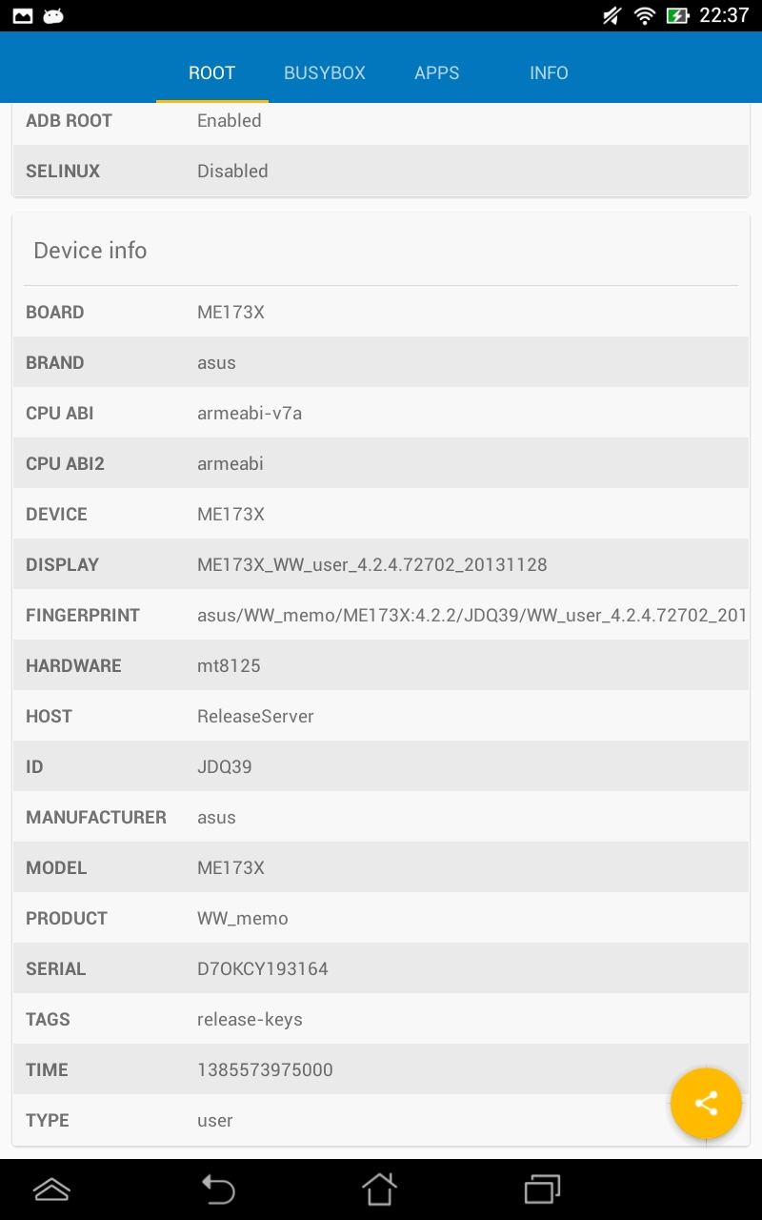Select the SERIAL number row
Viewport: 762px width, 1220px height.
tap(381, 968)
